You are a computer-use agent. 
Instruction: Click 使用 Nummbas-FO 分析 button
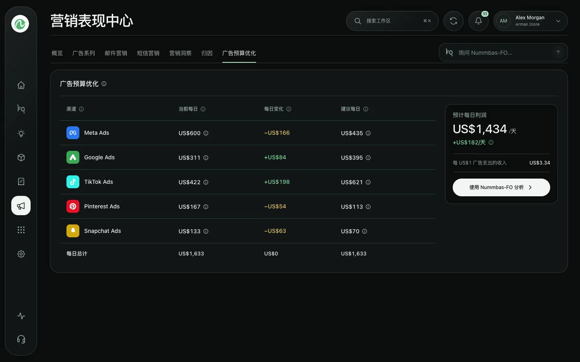(x=501, y=187)
